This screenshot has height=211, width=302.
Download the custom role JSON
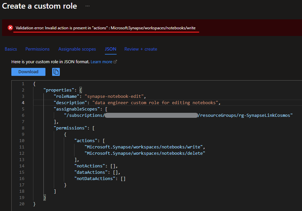click(x=28, y=72)
